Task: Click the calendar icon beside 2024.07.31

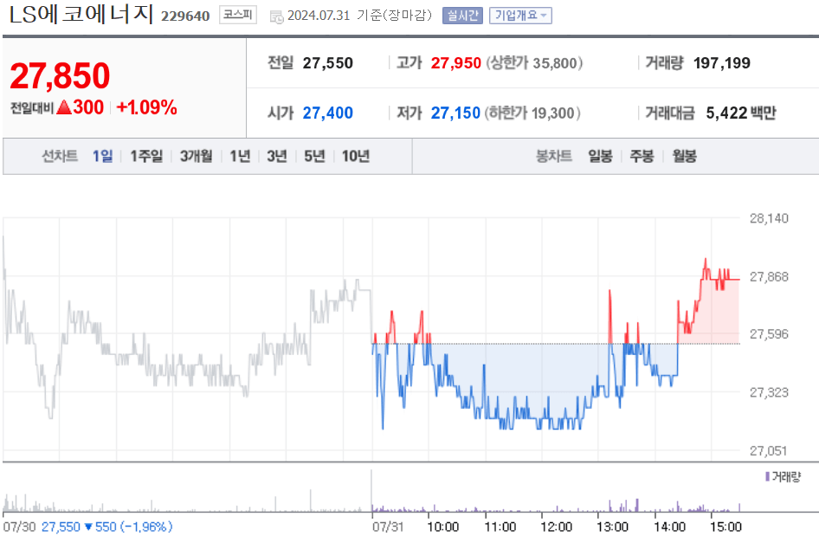Action: (x=276, y=16)
